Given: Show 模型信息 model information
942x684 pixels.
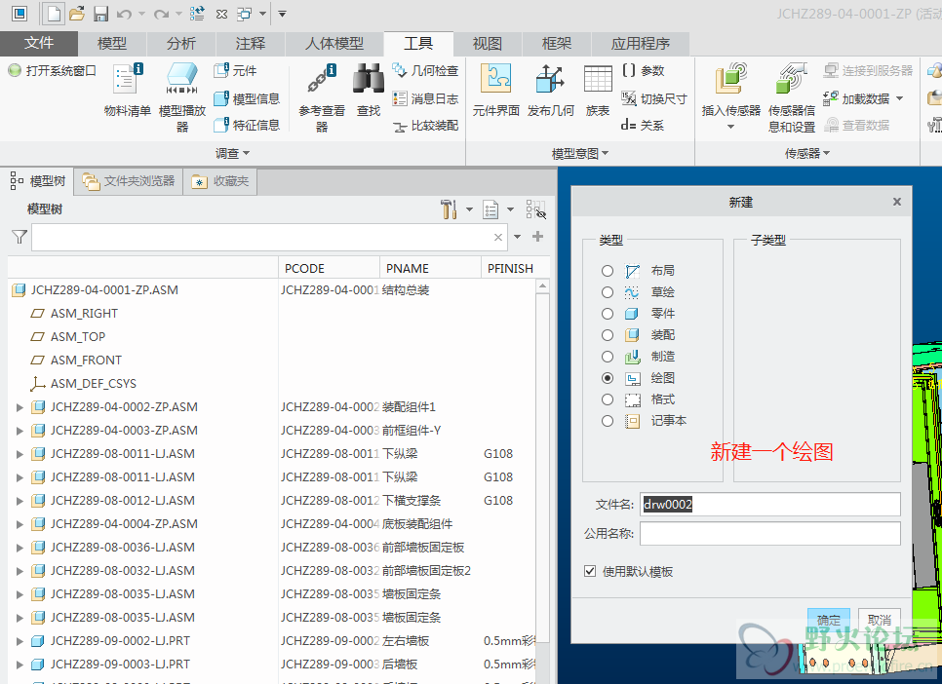Looking at the screenshot, I should point(247,98).
